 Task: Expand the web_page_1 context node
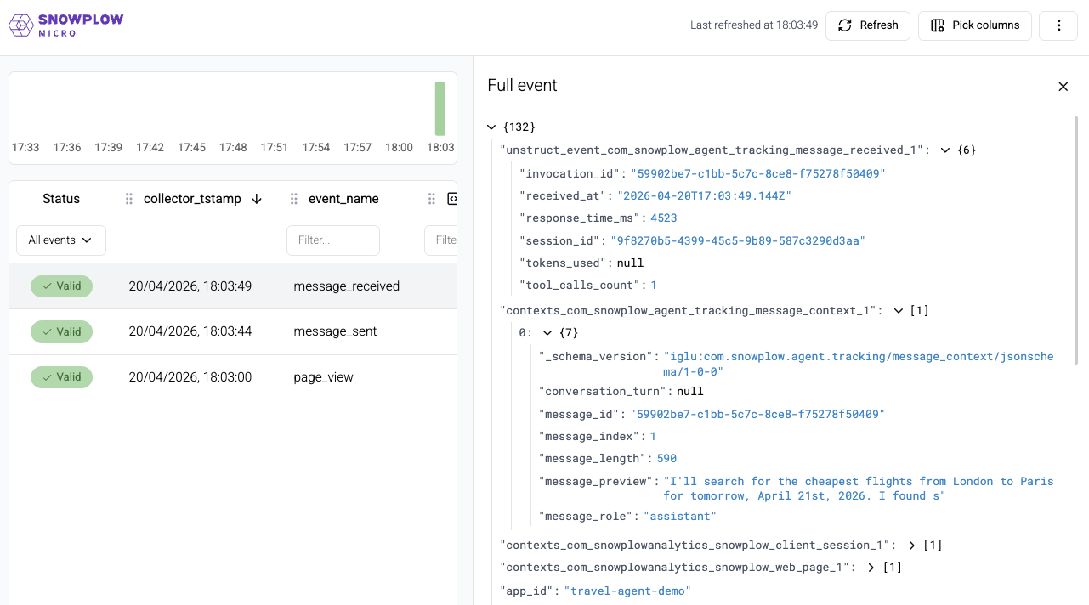pyautogui.click(x=871, y=568)
